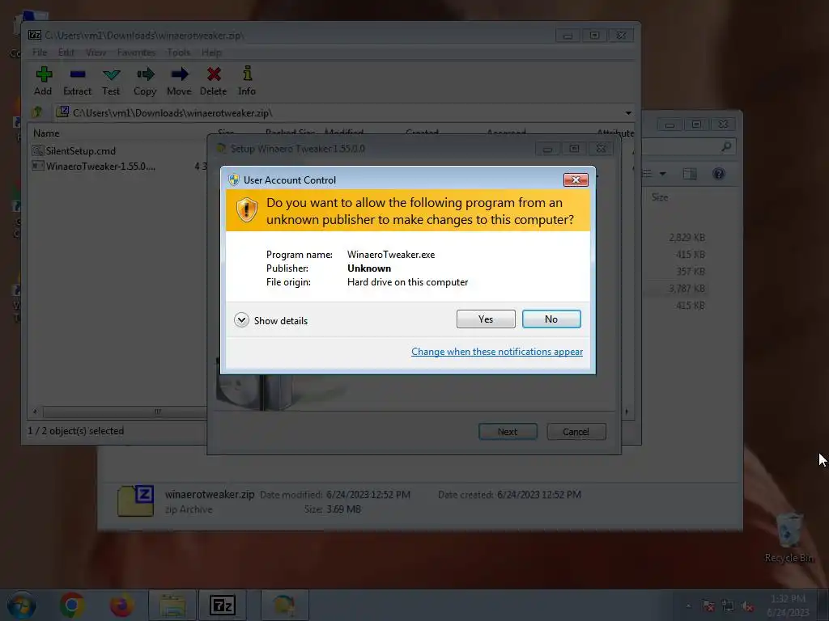Close the User Account Control dialog
The height and width of the screenshot is (621, 829).
[x=576, y=180]
